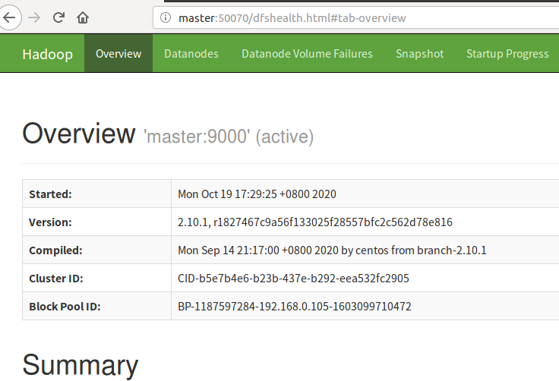Reload the page with the refresh icon
This screenshot has width=559, height=381.
pyautogui.click(x=58, y=17)
